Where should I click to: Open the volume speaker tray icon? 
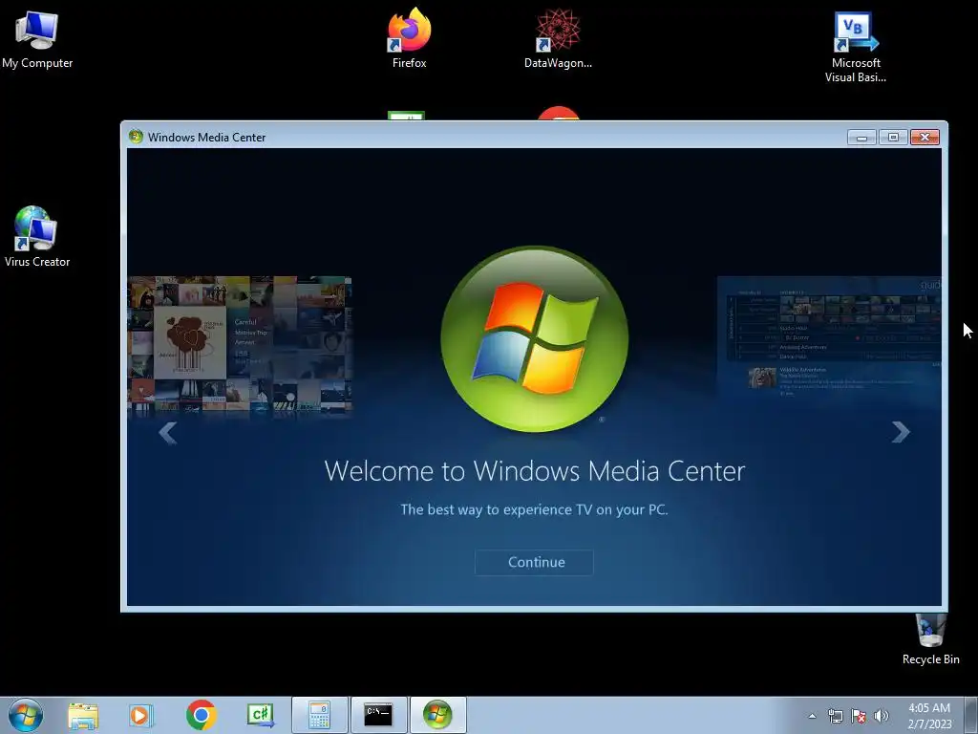click(882, 716)
